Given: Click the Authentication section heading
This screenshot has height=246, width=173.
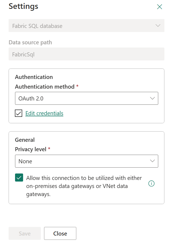Looking at the screenshot, I should point(34,77).
